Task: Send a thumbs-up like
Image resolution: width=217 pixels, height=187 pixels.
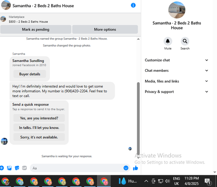Action: 135,168
